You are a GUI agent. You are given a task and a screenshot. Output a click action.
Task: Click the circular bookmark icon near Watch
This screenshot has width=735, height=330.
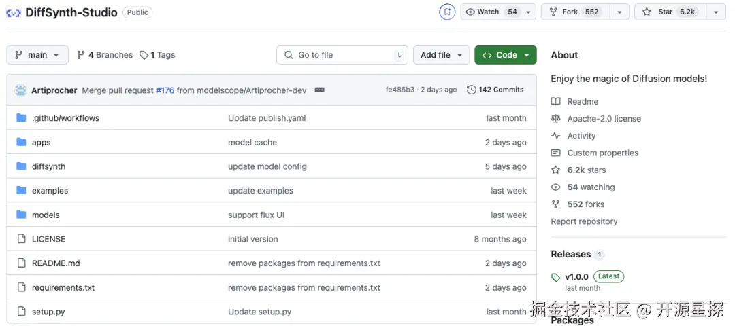pos(447,12)
